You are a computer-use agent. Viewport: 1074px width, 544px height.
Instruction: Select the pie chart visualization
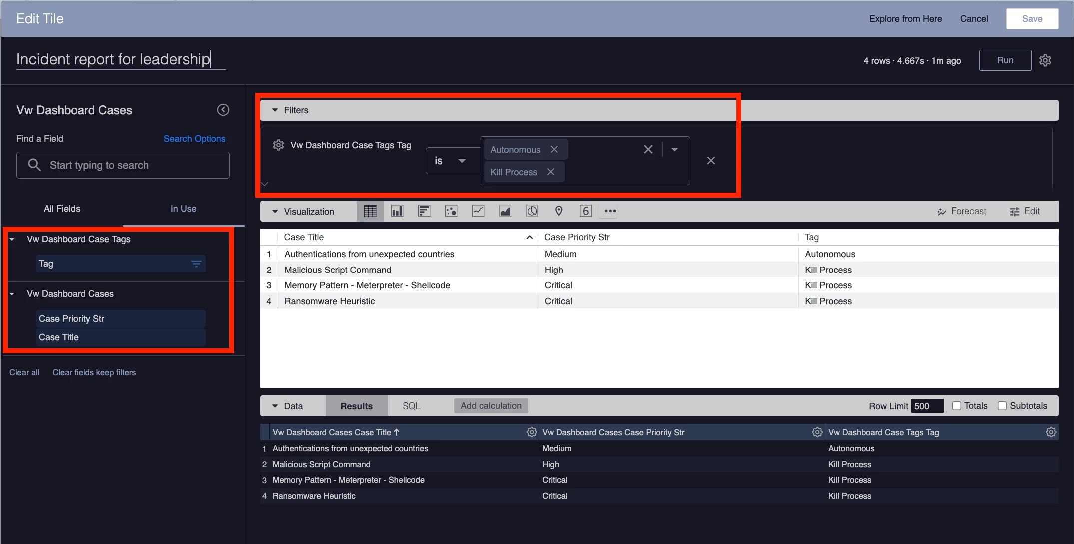point(532,211)
